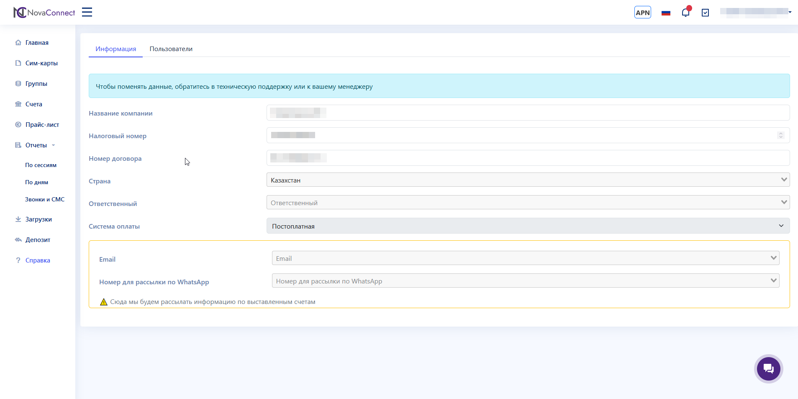Viewport: 798px width, 399px height.
Task: Switch to the Пользователи tab
Action: [x=171, y=49]
